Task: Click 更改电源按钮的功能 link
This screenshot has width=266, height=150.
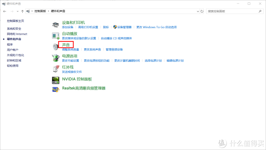Action: pos(97,61)
